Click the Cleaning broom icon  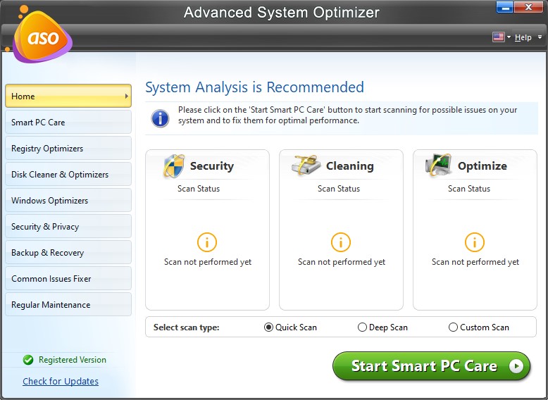306,166
